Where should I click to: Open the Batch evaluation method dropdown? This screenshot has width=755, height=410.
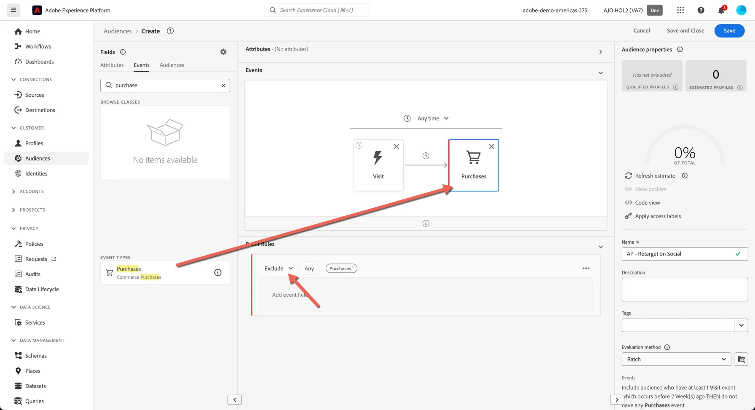[676, 359]
